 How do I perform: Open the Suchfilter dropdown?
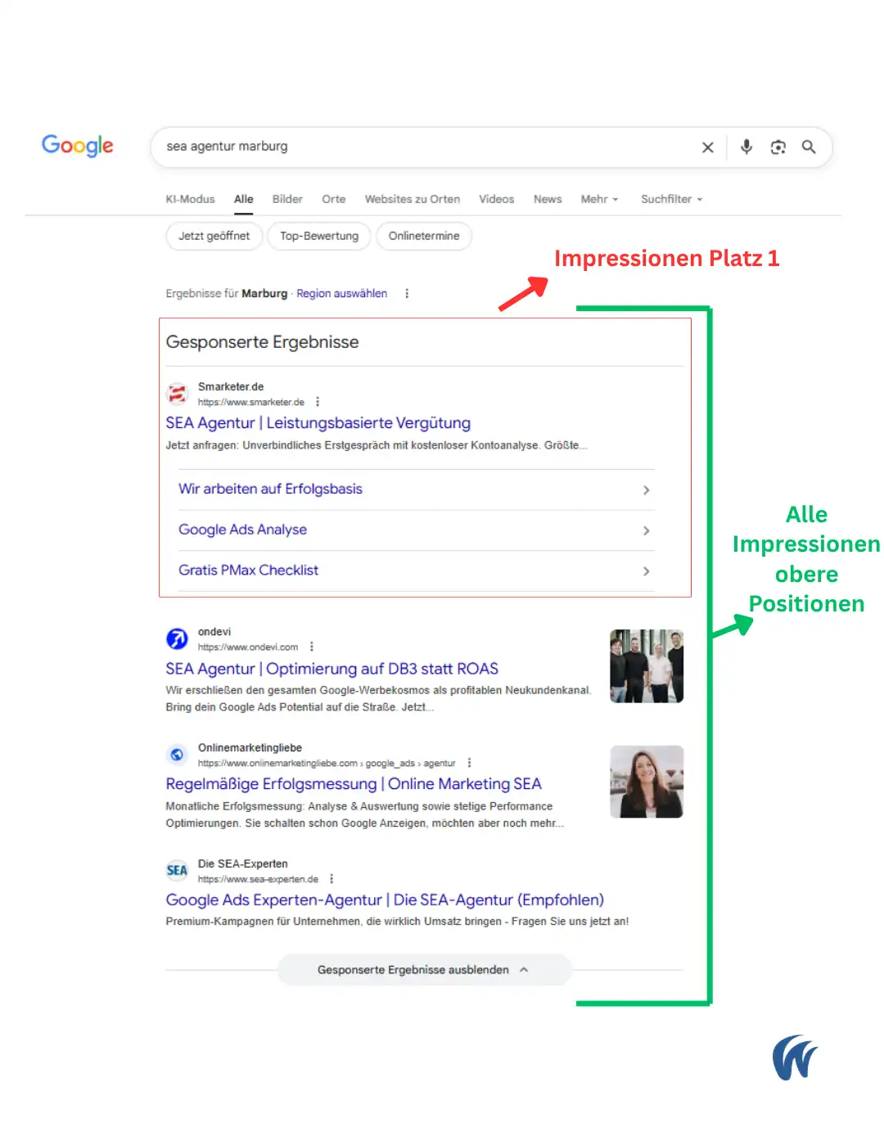pos(671,199)
